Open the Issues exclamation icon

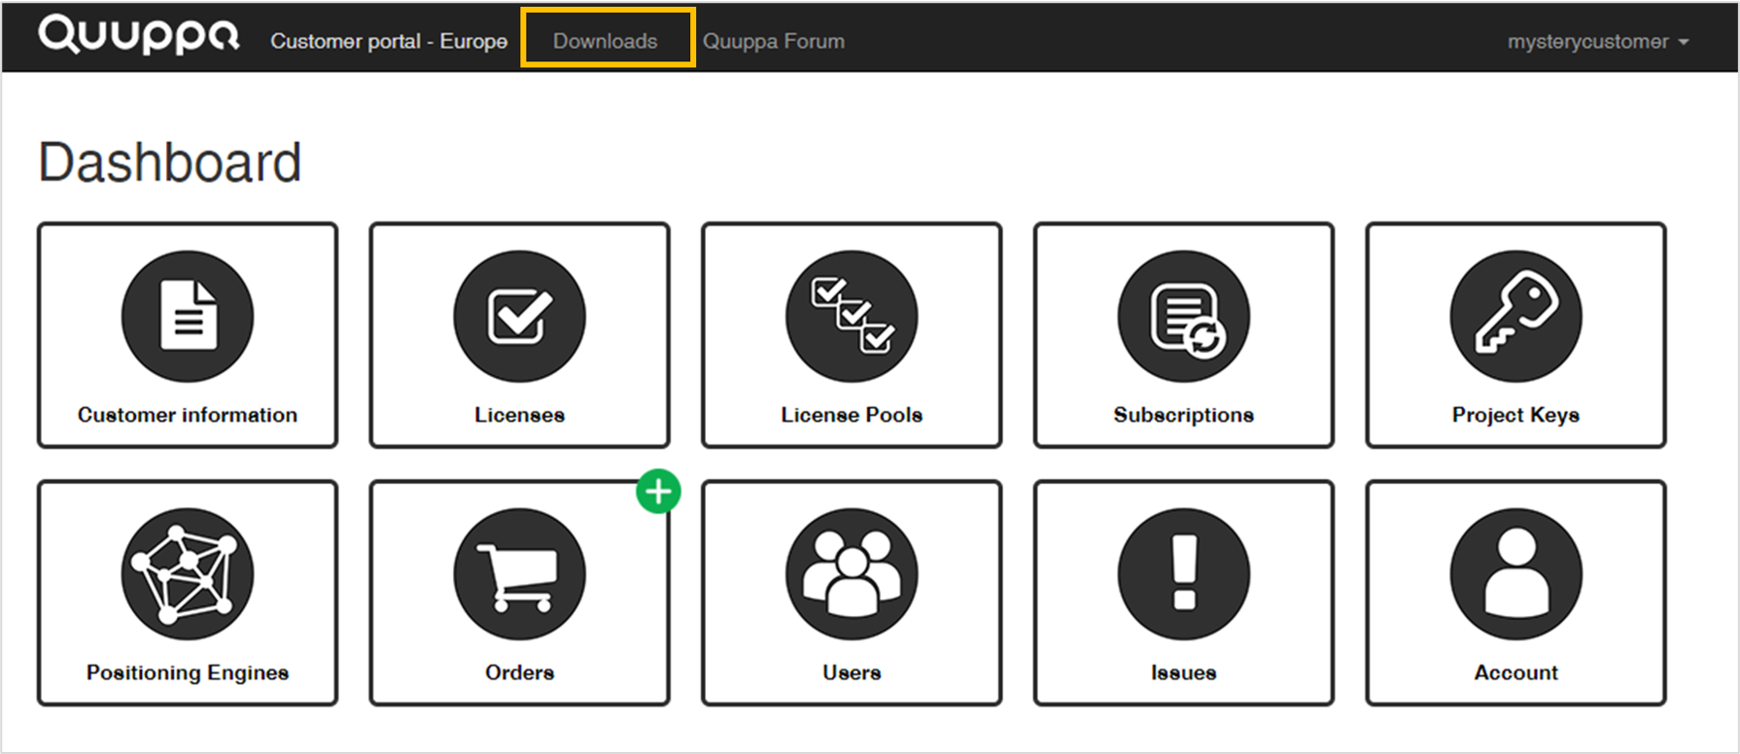[x=1184, y=574]
